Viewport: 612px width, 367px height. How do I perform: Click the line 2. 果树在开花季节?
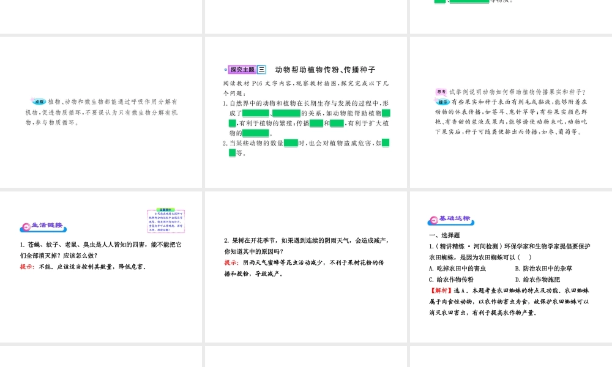point(306,240)
